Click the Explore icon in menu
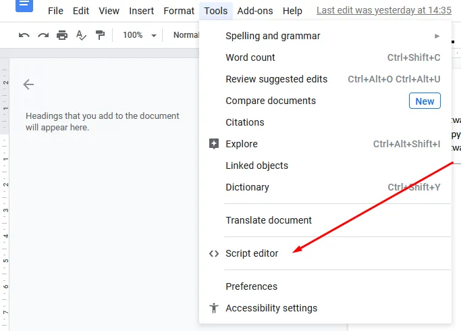 [x=214, y=144]
